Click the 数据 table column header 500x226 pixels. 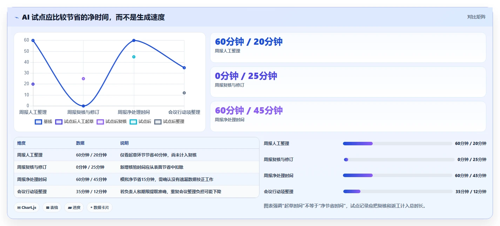pyautogui.click(x=80, y=143)
